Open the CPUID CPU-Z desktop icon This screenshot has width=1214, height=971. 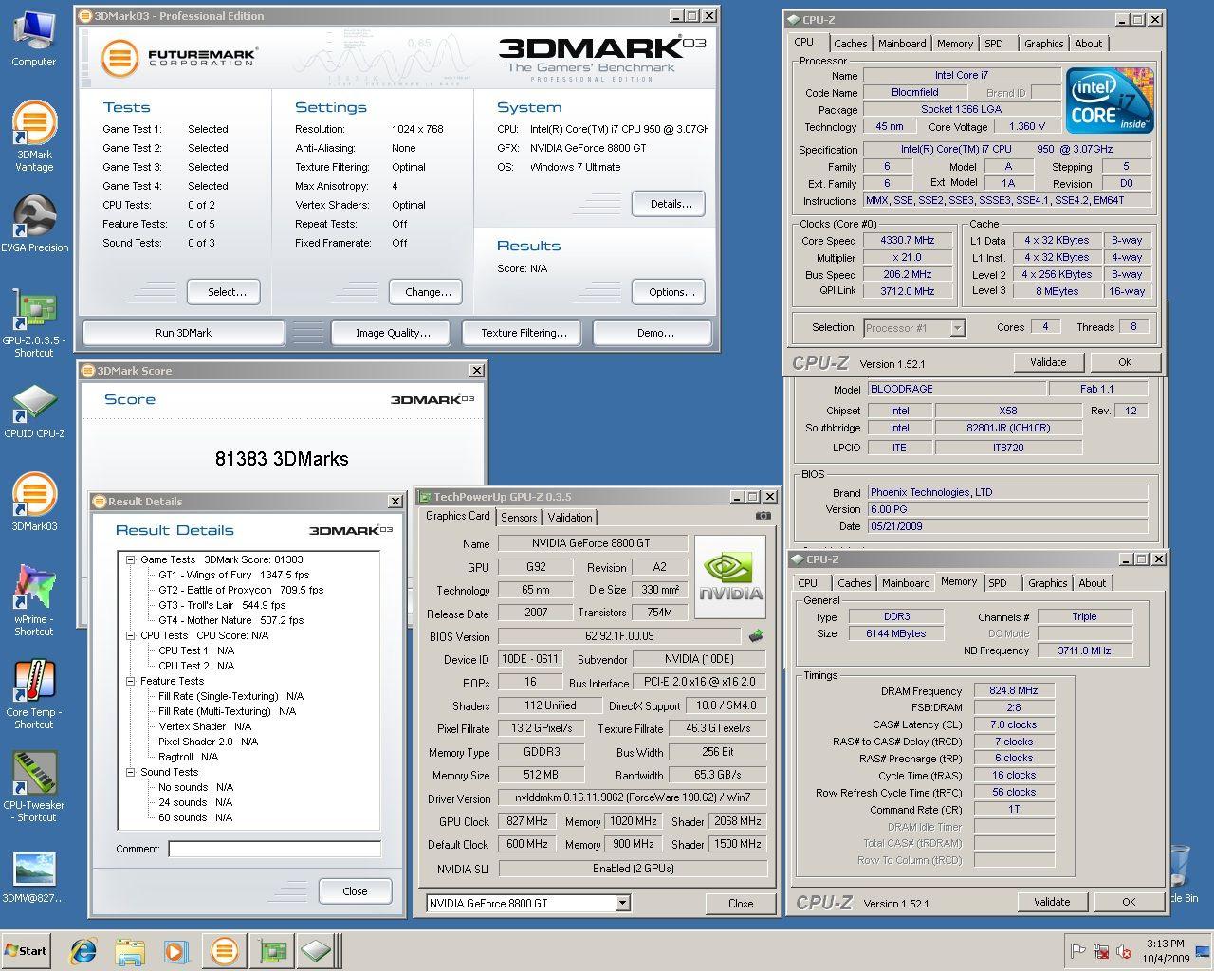(34, 412)
